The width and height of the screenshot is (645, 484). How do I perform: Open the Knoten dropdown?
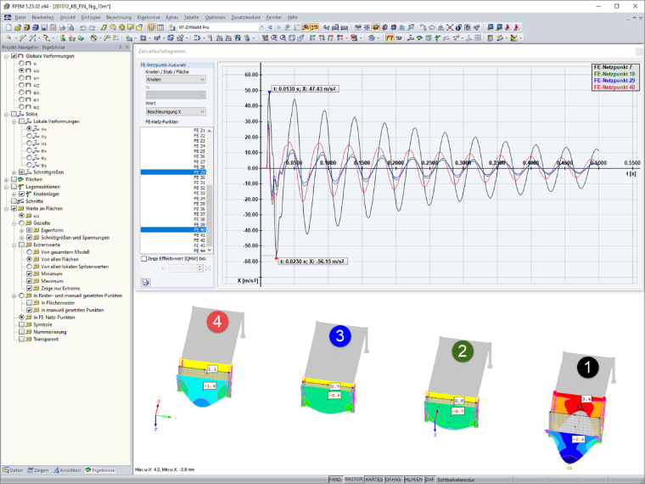point(176,80)
